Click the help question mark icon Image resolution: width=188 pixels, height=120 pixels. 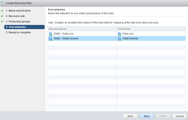click(x=186, y=3)
